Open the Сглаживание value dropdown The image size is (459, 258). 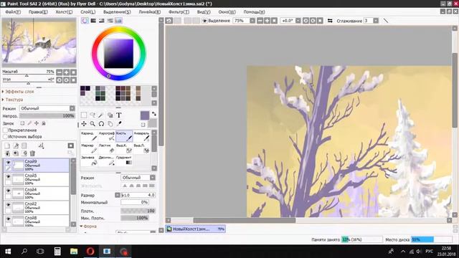coord(376,21)
